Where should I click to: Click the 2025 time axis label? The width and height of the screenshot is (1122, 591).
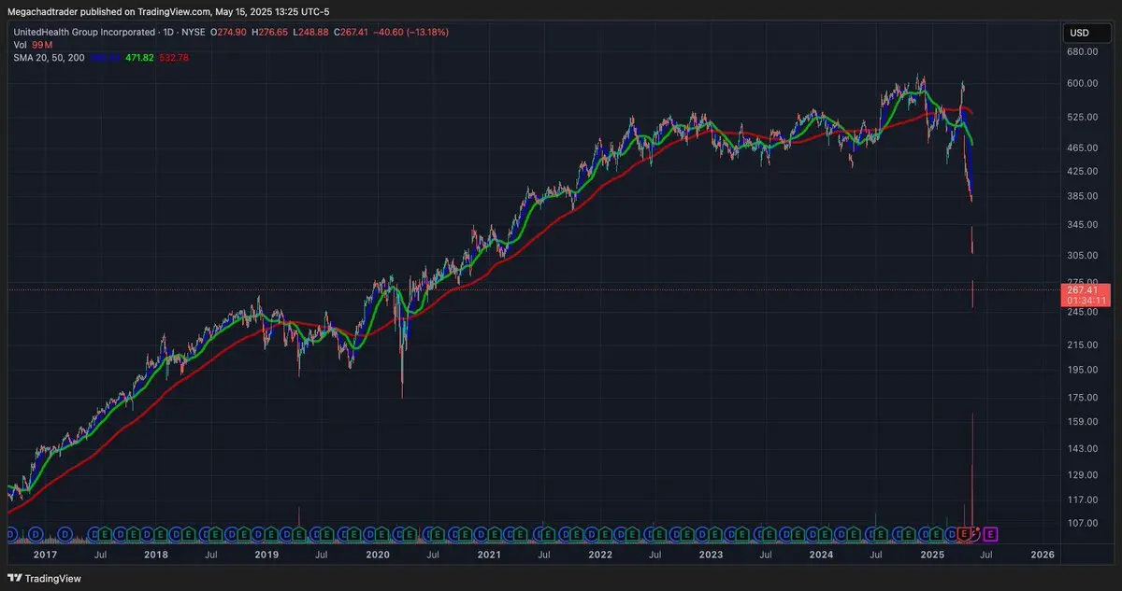coord(932,555)
